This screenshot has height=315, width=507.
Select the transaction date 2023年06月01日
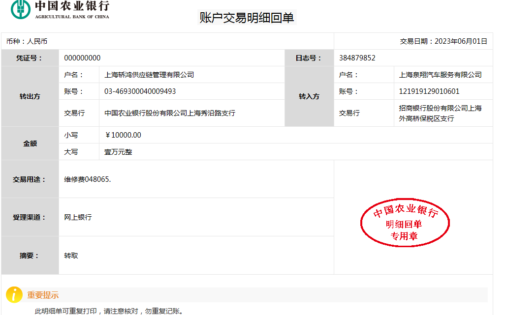[461, 41]
